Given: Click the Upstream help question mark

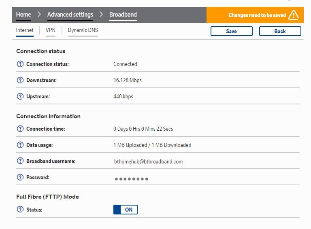Looking at the screenshot, I should (x=20, y=97).
